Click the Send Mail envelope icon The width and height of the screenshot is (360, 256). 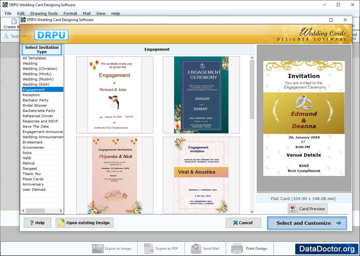pos(196,248)
